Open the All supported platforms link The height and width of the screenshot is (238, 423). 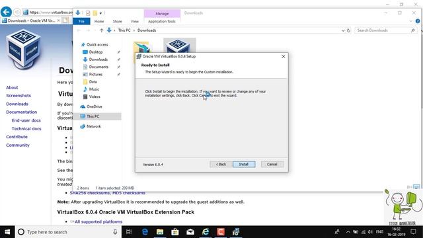point(98,222)
